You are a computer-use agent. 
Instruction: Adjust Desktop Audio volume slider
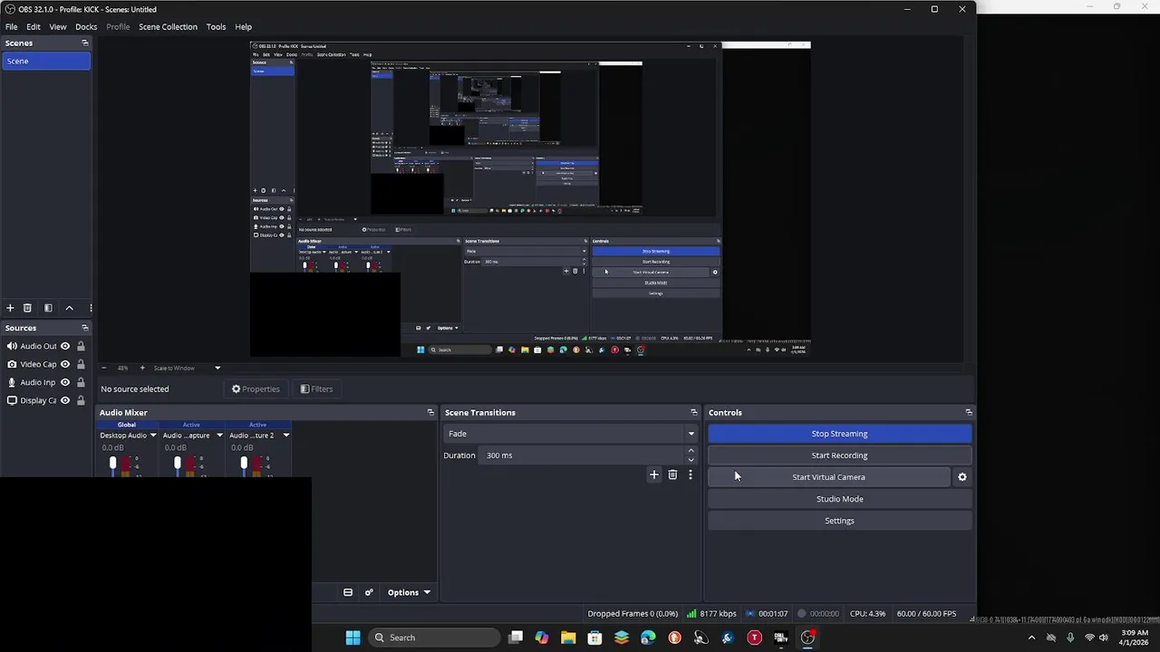[113, 465]
